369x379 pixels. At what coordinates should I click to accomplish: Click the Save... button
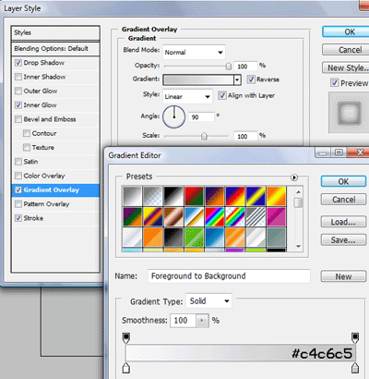[x=343, y=240]
